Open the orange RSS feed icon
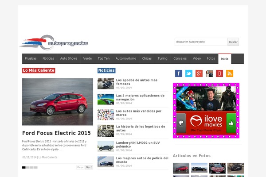Viewport: 266px width, 177px height. click(230, 73)
